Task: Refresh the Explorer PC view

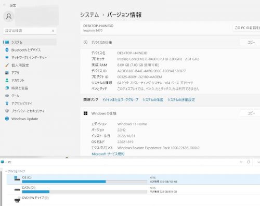Action: pyautogui.click(x=249, y=162)
